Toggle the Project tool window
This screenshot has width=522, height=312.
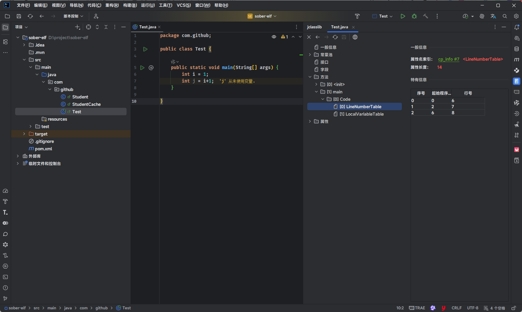point(5,27)
